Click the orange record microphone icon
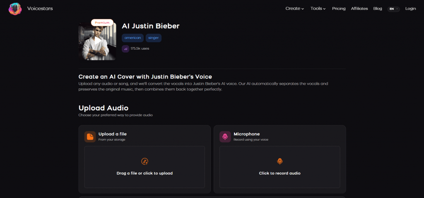The height and width of the screenshot is (198, 424). 280,162
